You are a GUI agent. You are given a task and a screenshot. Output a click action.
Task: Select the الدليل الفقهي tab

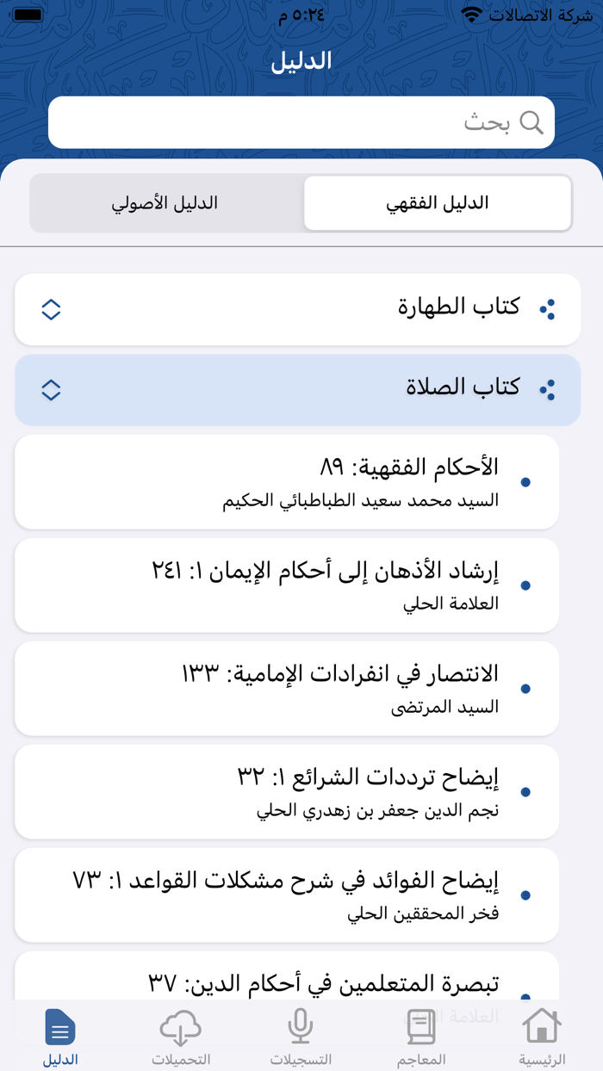tap(437, 202)
